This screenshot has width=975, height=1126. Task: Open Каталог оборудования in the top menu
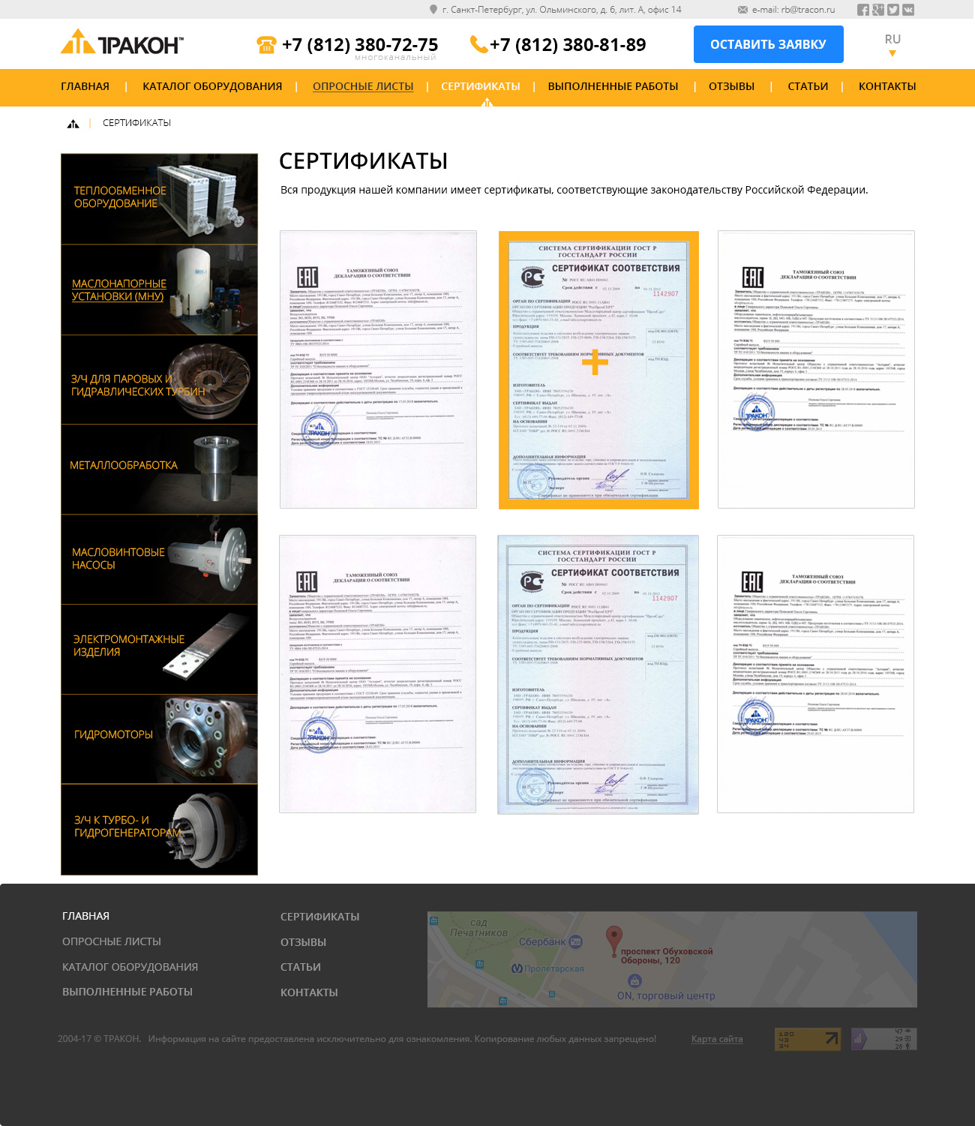pos(212,86)
